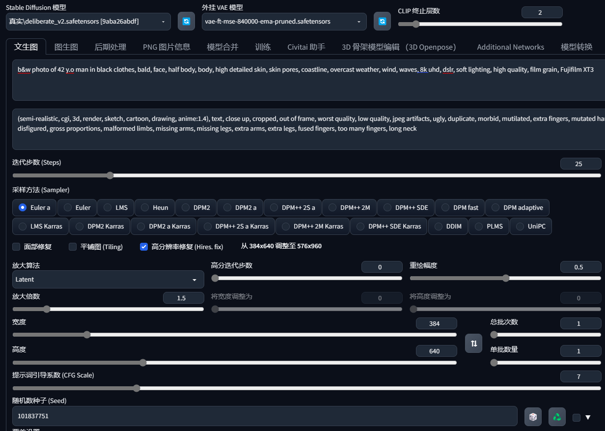Viewport: 605px width, 431px height.
Task: Click into the Seed input field
Action: click(265, 416)
